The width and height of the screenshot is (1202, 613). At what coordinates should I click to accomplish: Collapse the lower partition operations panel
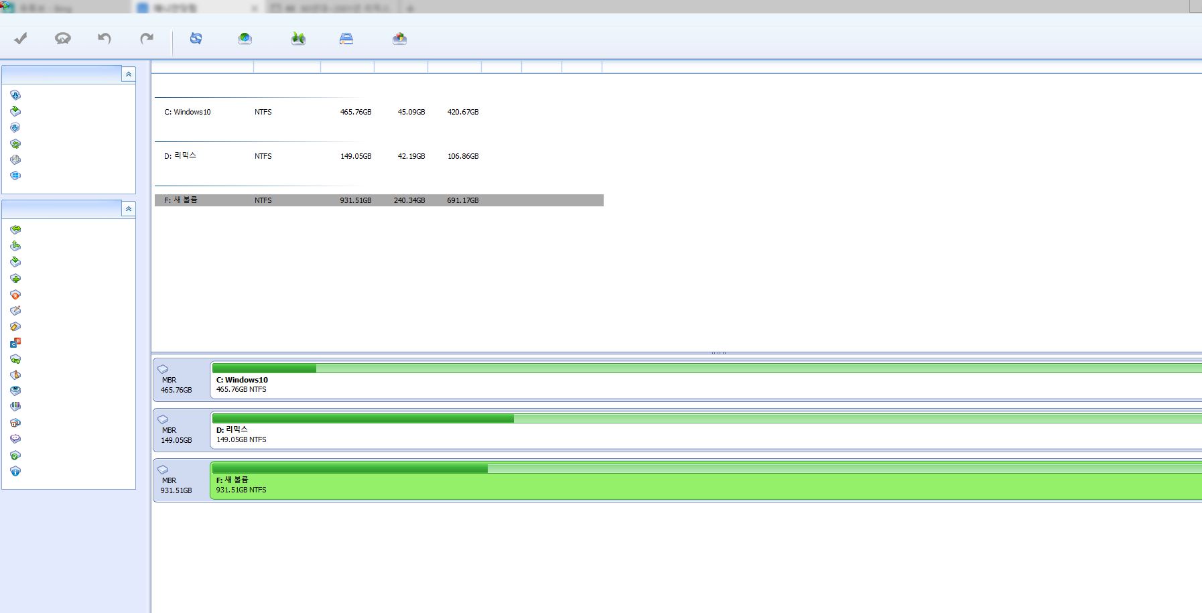coord(129,209)
